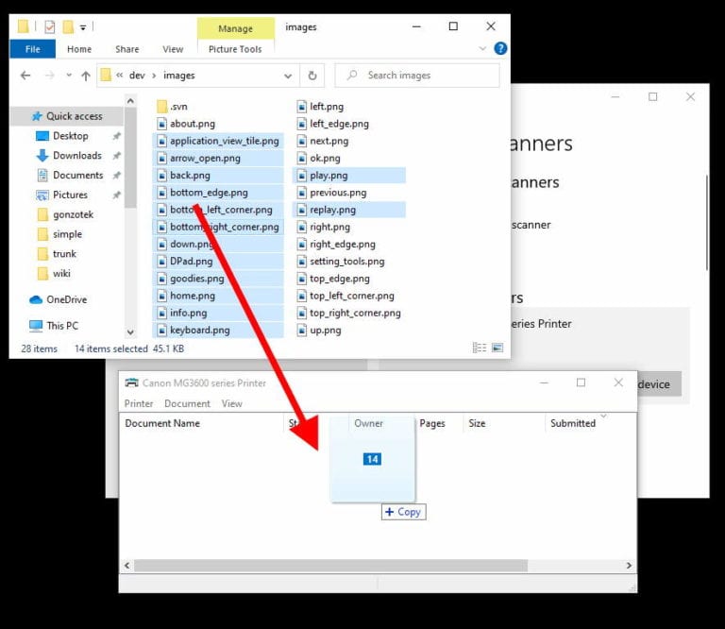Switch to details view icon in status bar

click(480, 348)
